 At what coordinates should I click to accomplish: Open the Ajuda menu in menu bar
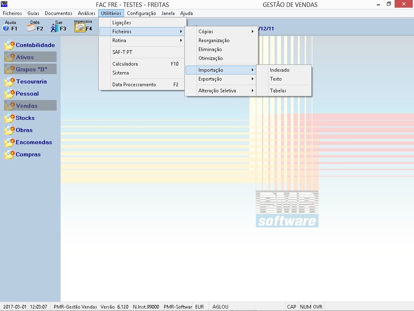point(186,13)
